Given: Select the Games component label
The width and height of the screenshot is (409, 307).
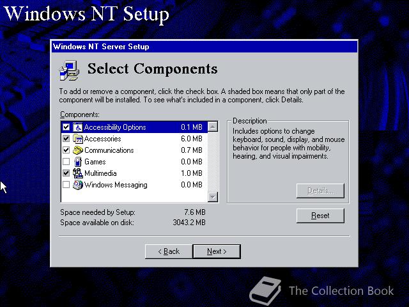Looking at the screenshot, I should [x=95, y=162].
